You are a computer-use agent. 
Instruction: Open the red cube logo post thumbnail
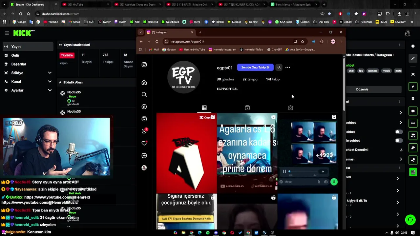pyautogui.click(x=186, y=153)
